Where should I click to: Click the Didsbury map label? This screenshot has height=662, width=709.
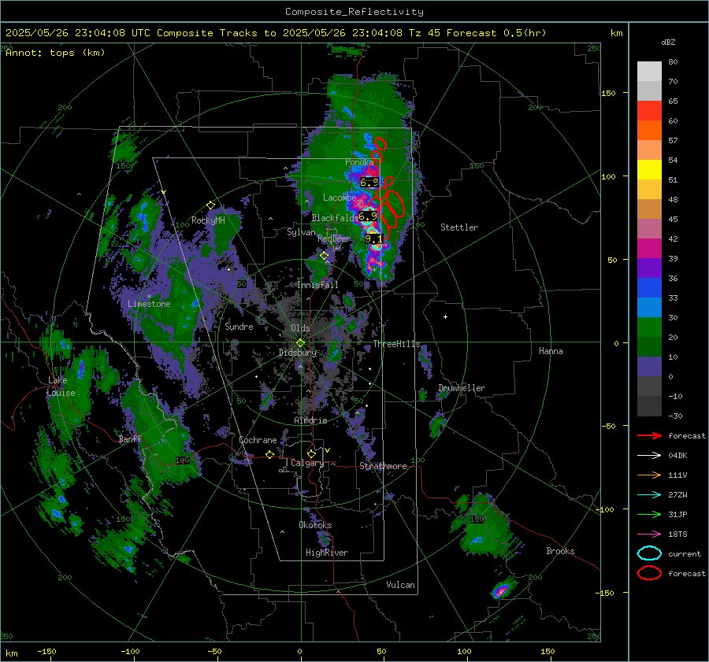click(298, 353)
